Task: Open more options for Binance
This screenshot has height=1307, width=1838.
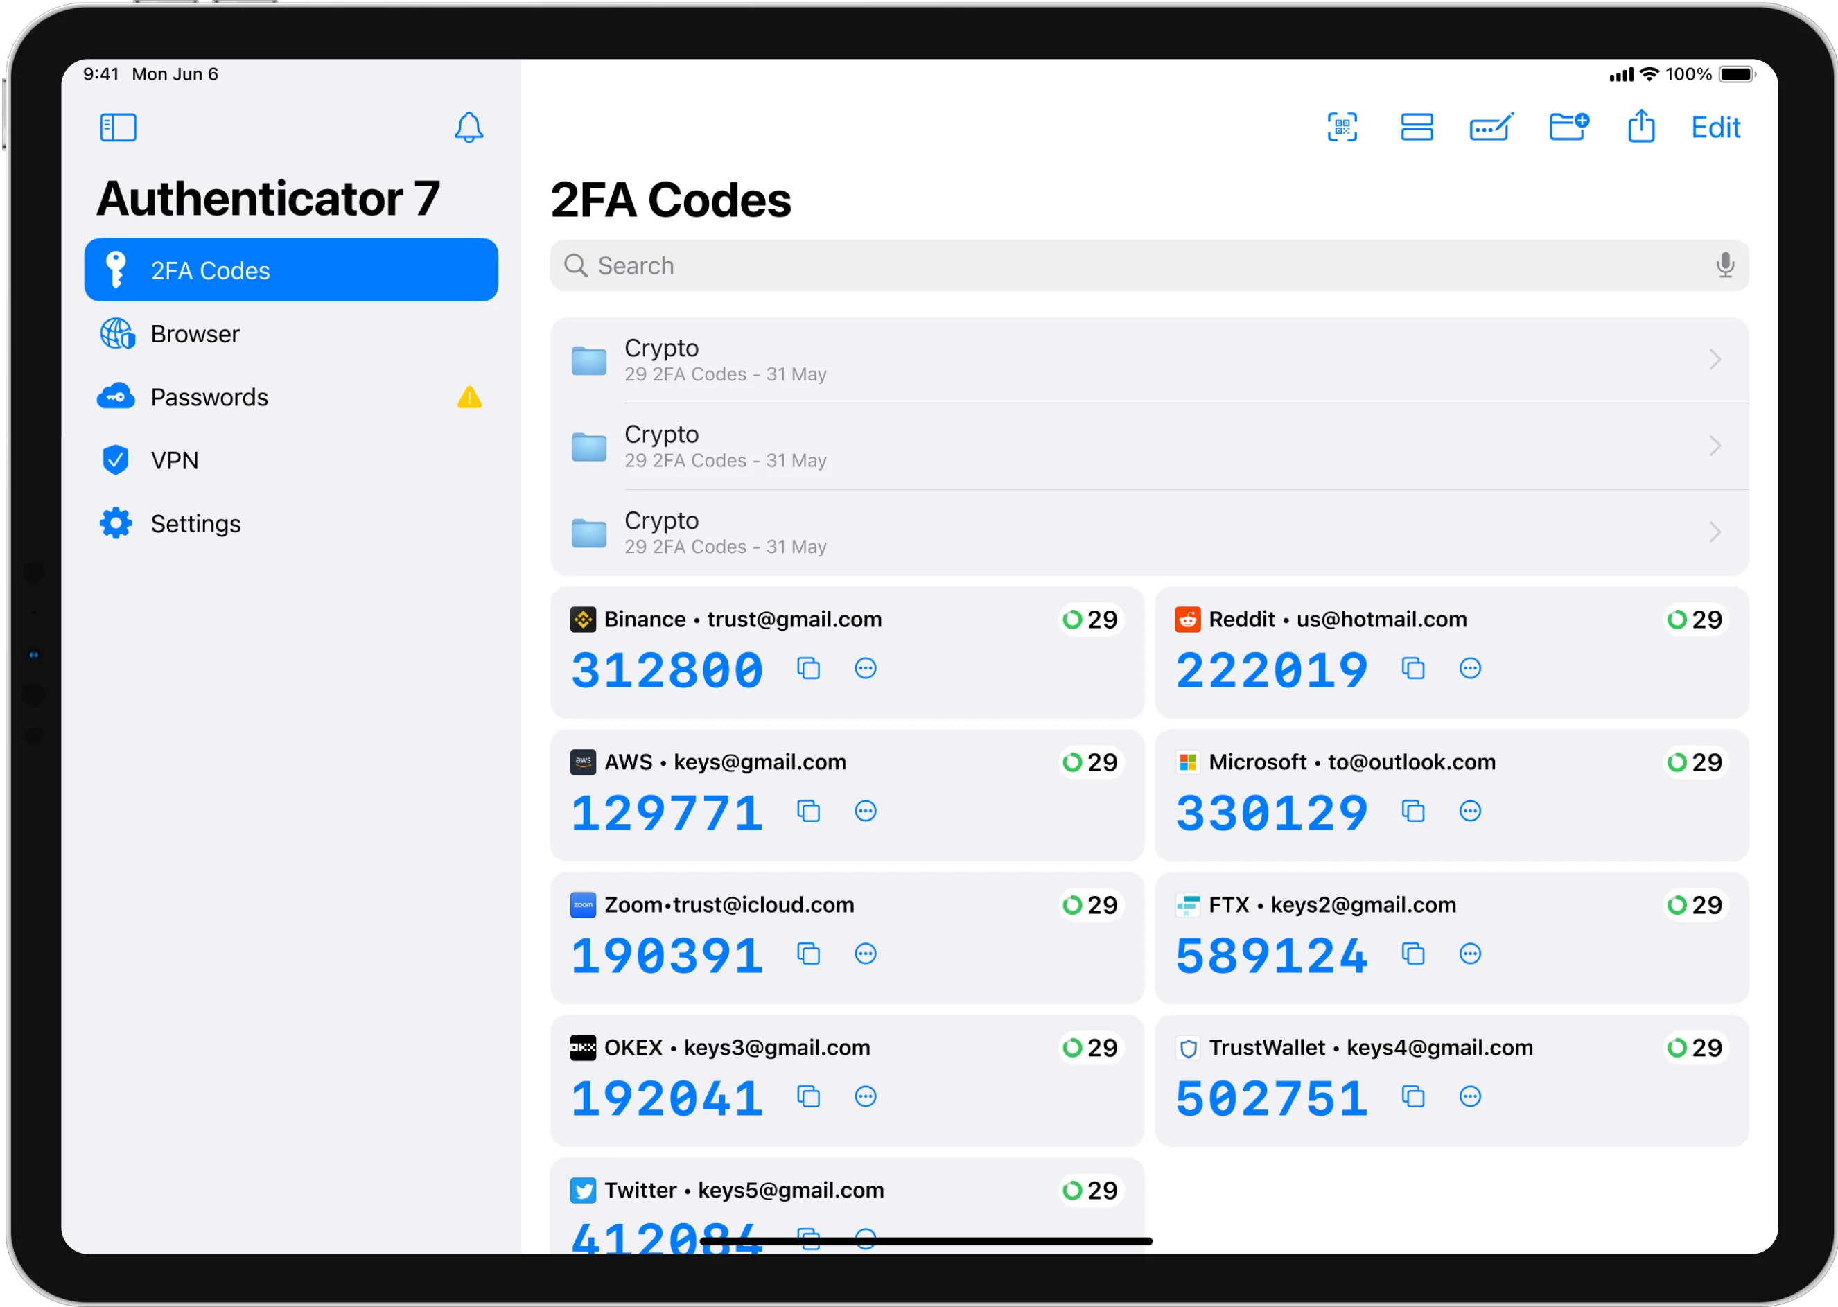Action: 865,668
